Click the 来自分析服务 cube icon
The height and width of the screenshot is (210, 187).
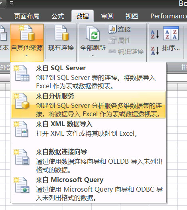click(x=22, y=101)
